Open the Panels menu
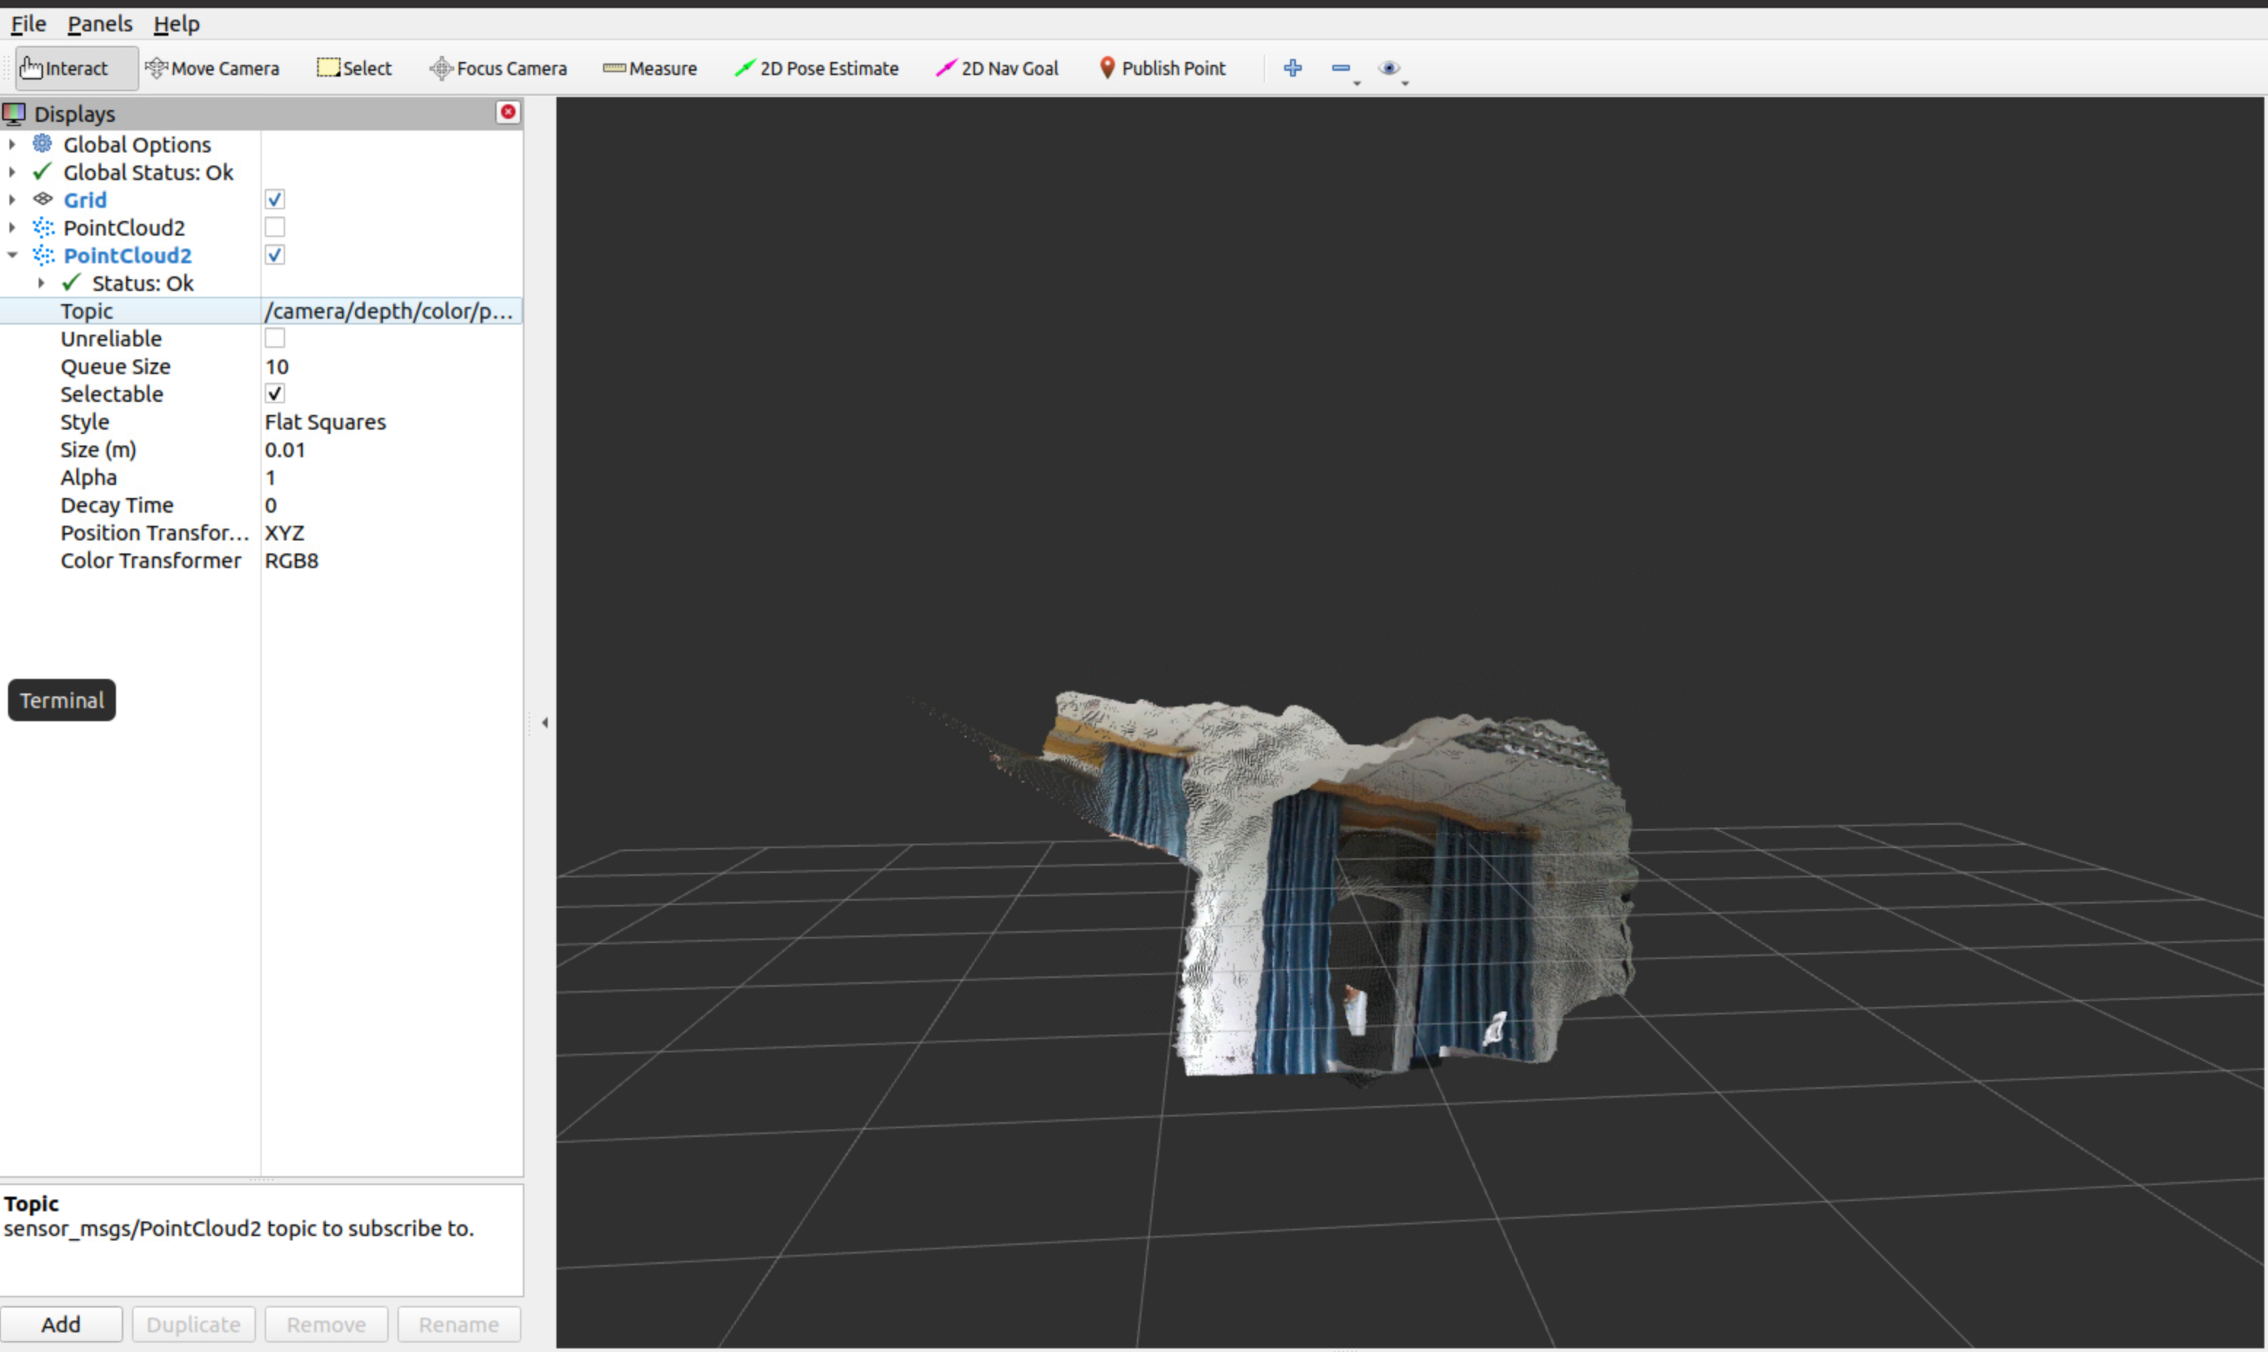The image size is (2268, 1352). 99,23
